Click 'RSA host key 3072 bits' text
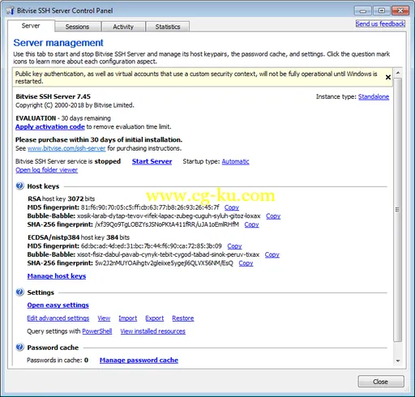This screenshot has width=415, height=397. tap(62, 198)
